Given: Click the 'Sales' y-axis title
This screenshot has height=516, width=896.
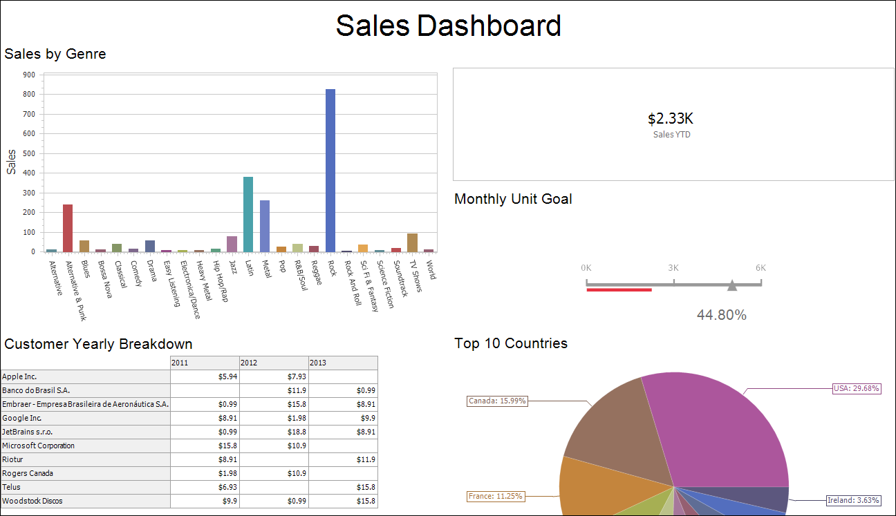Looking at the screenshot, I should 11,162.
